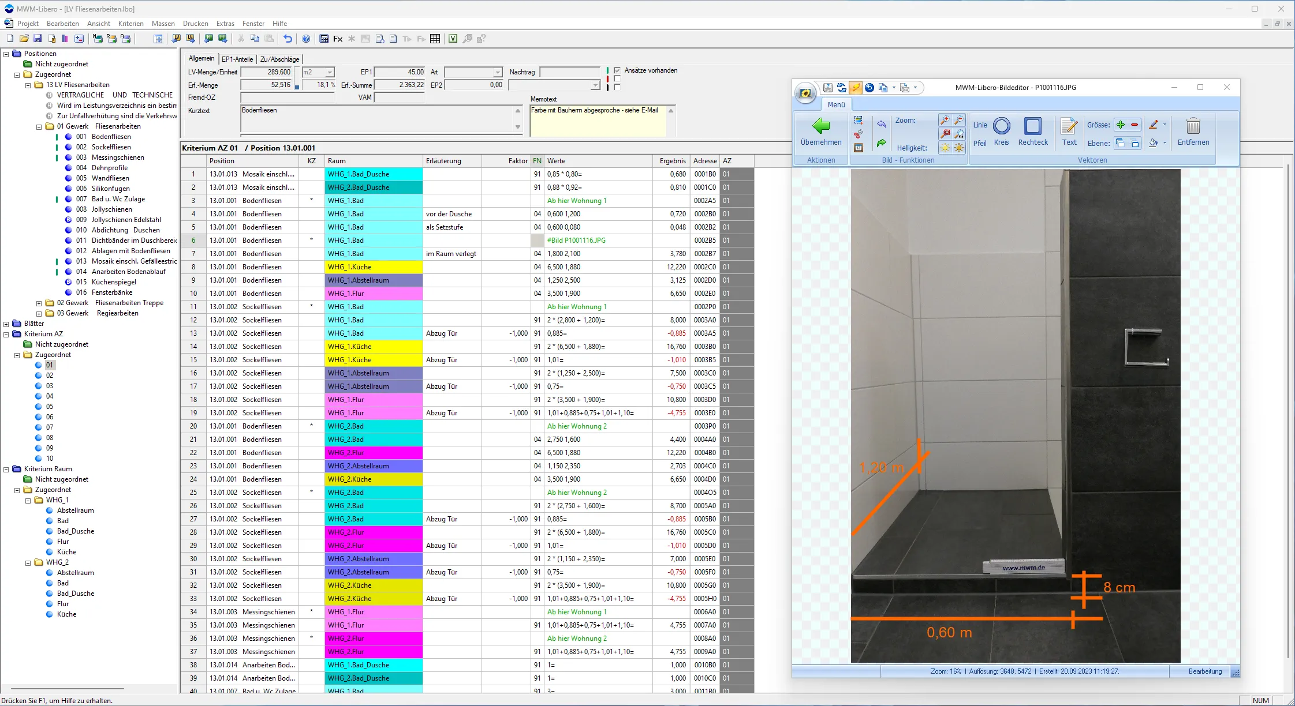The height and width of the screenshot is (706, 1295).
Task: Click the green V icon in main toolbar
Action: [x=453, y=39]
